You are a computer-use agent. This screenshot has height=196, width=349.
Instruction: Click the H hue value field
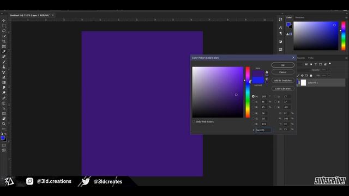click(x=264, y=96)
